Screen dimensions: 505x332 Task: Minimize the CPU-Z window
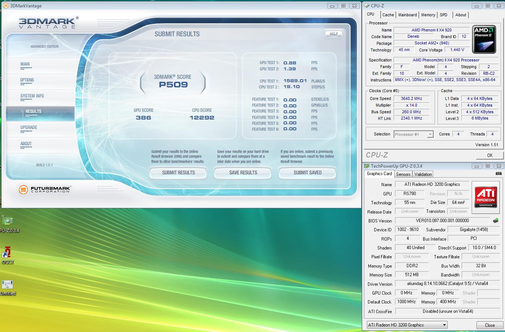(x=477, y=6)
